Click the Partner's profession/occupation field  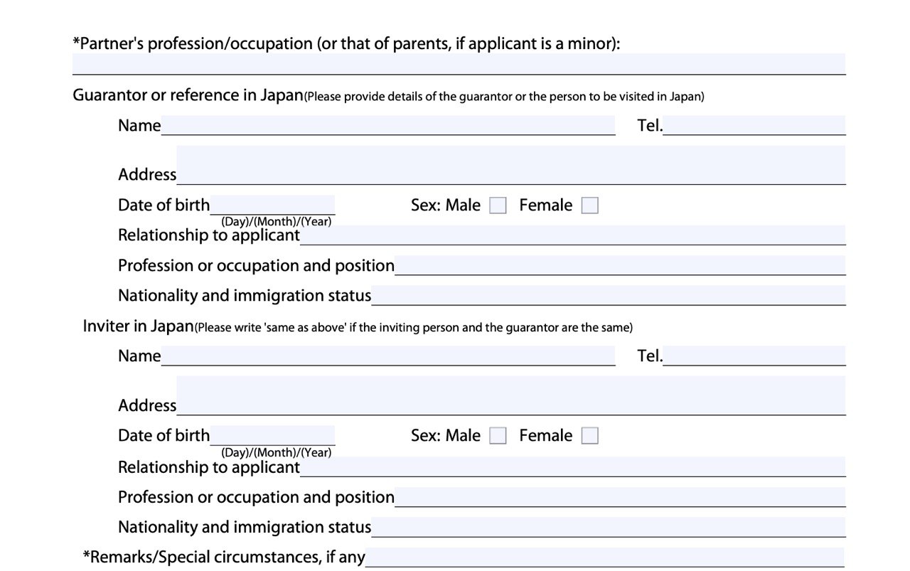(459, 64)
